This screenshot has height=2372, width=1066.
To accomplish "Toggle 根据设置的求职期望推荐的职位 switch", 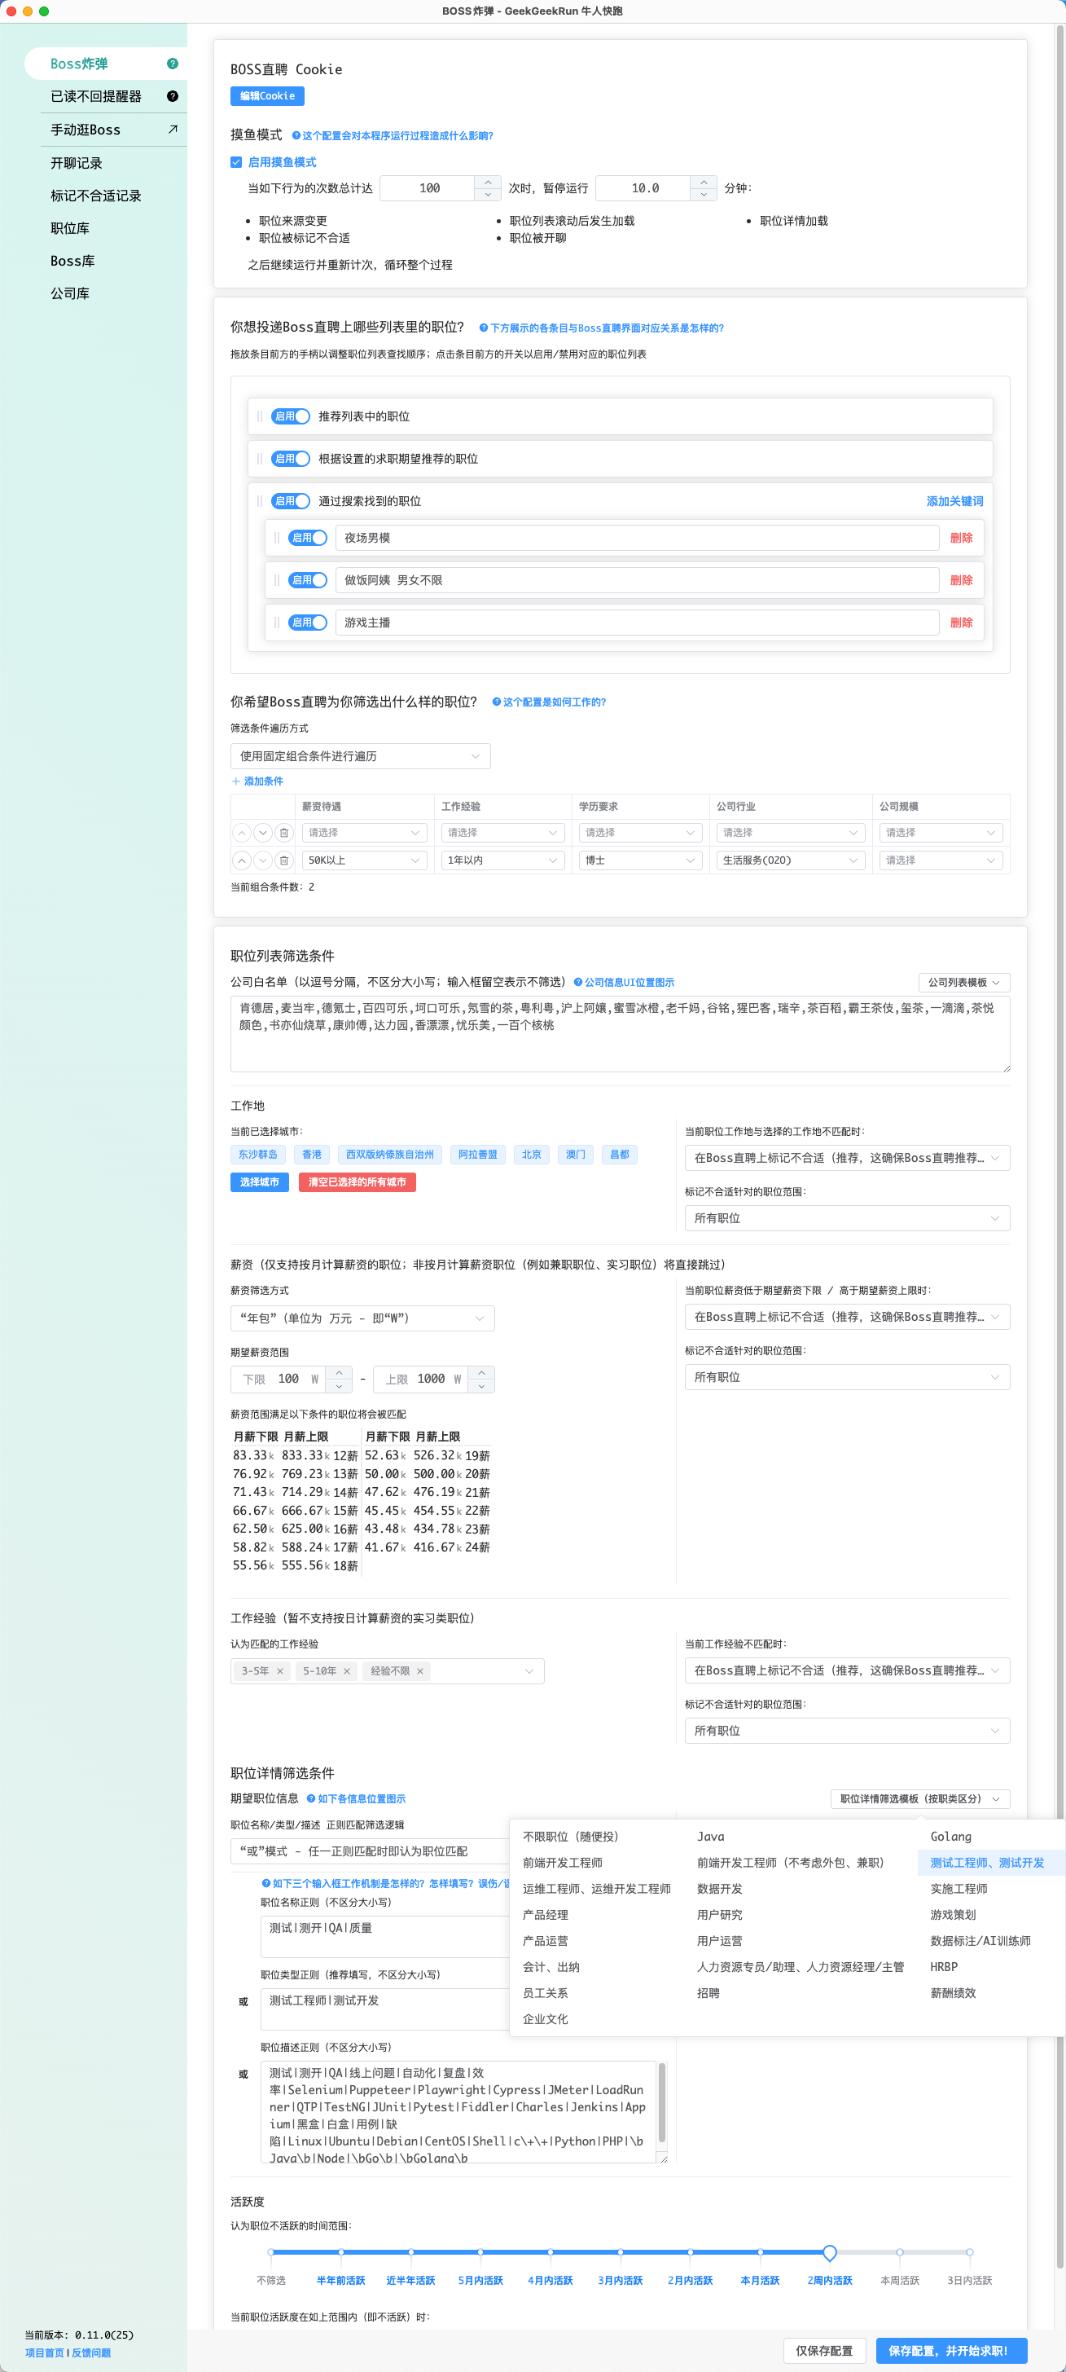I will tap(290, 459).
